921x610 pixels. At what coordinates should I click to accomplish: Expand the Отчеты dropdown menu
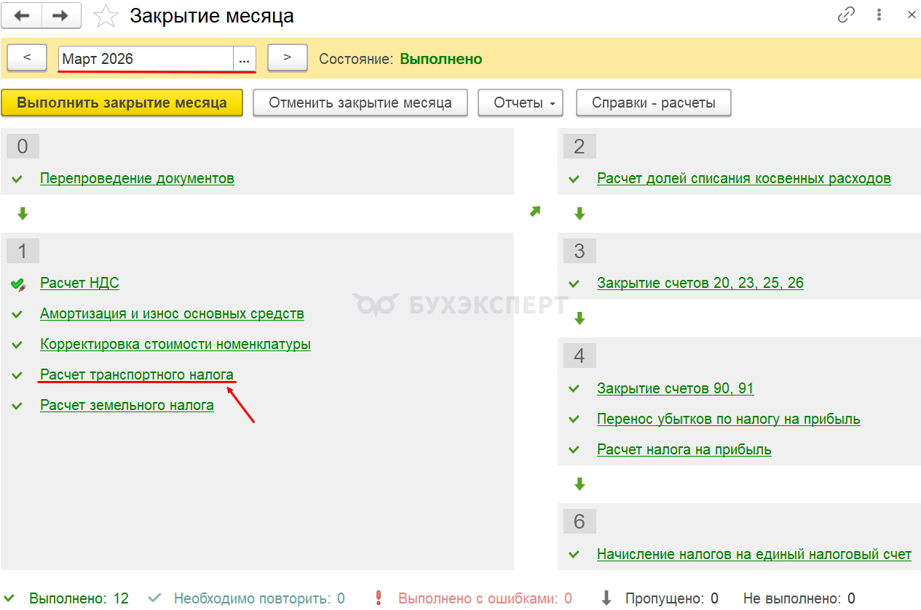click(x=521, y=103)
